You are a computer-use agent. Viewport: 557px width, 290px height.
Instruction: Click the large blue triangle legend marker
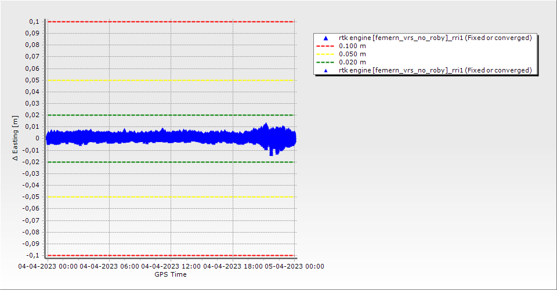tap(325, 38)
